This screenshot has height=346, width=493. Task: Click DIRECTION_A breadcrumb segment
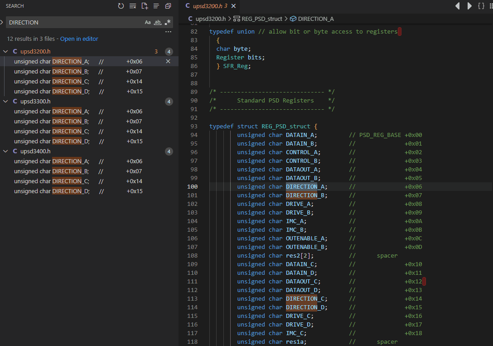(312, 19)
